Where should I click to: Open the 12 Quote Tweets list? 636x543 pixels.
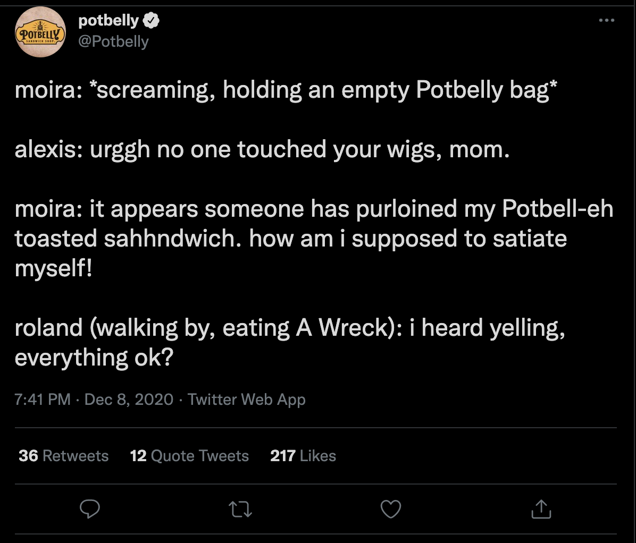coord(189,456)
